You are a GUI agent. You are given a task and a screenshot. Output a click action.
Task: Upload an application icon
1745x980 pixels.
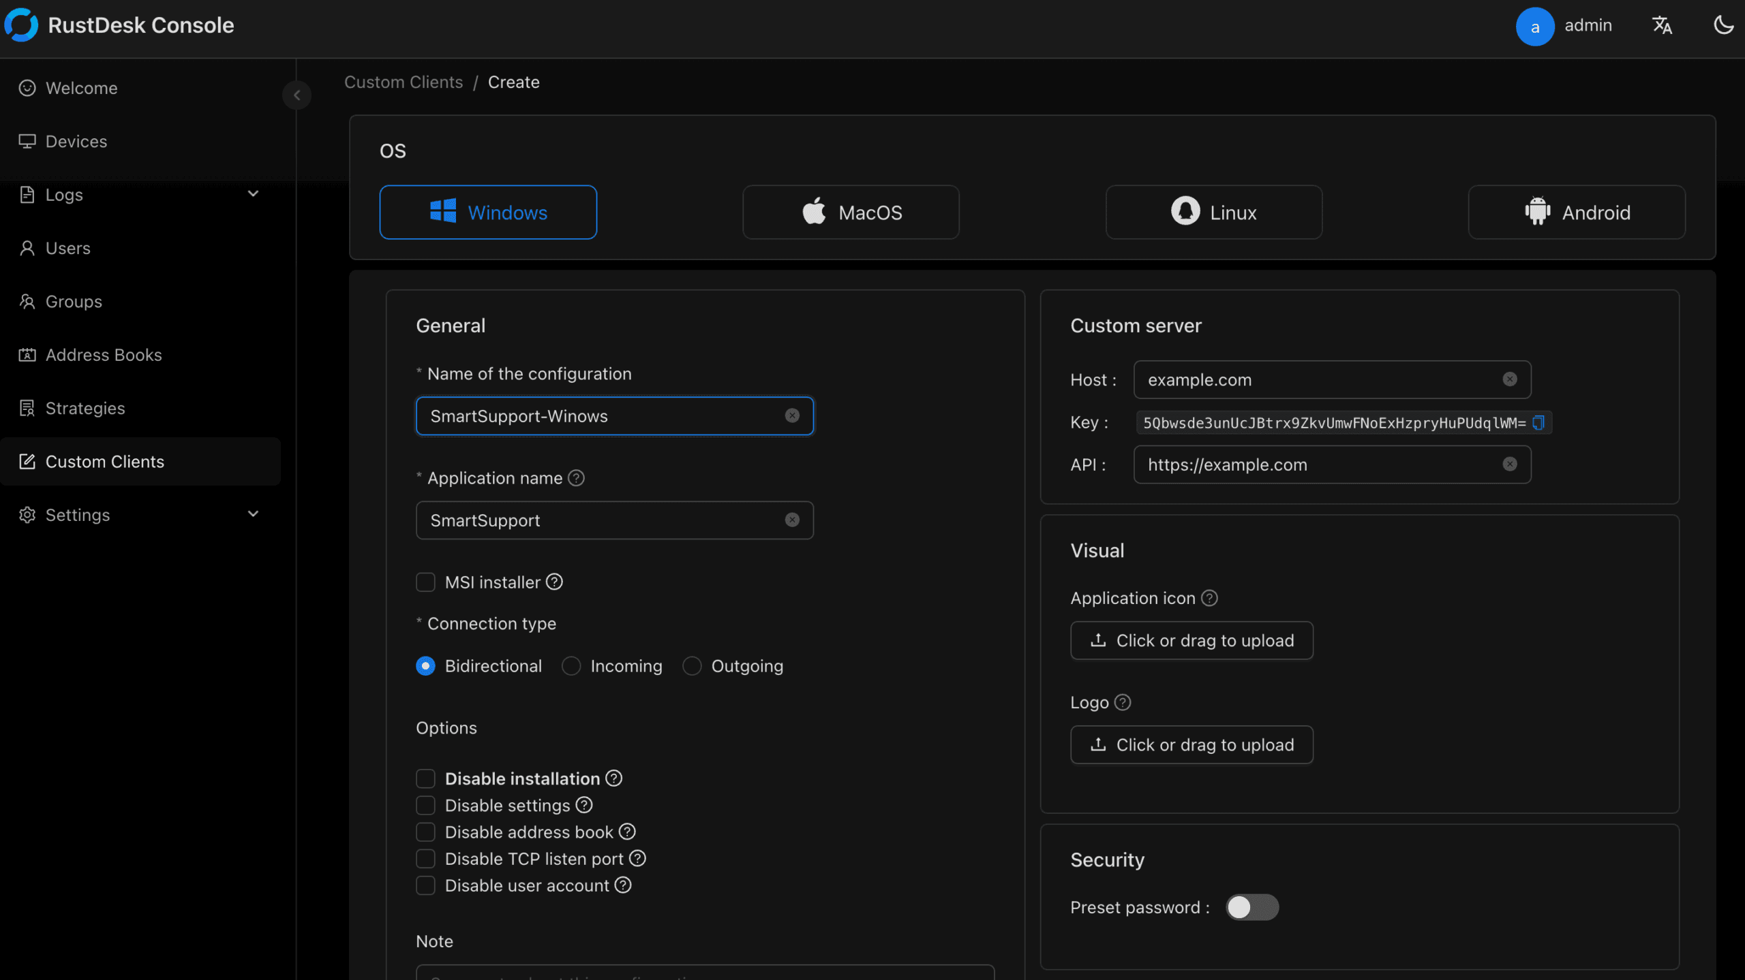point(1191,640)
